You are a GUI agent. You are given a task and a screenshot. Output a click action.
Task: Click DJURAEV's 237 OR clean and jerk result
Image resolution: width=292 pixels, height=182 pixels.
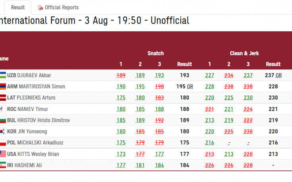273,75
